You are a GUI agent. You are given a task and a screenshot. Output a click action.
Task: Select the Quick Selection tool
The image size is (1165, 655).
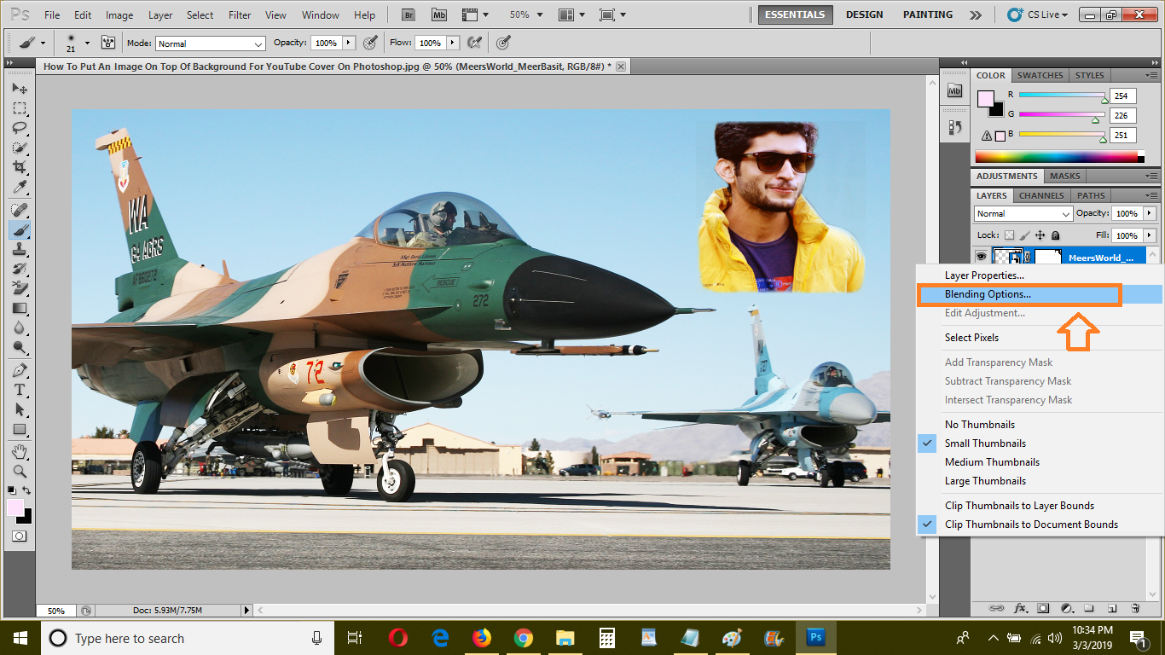click(20, 148)
